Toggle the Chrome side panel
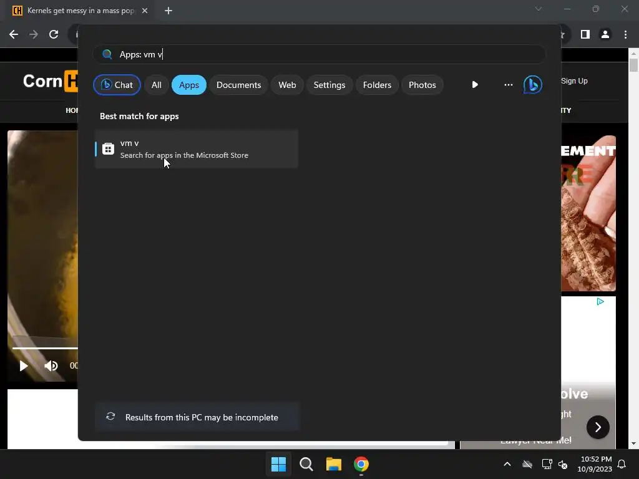 (585, 34)
